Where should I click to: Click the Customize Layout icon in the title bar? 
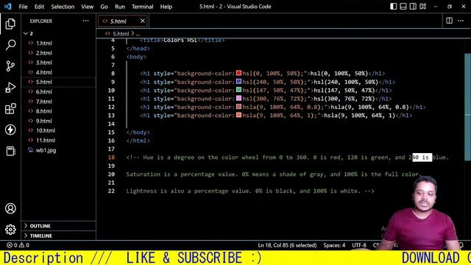click(x=423, y=7)
